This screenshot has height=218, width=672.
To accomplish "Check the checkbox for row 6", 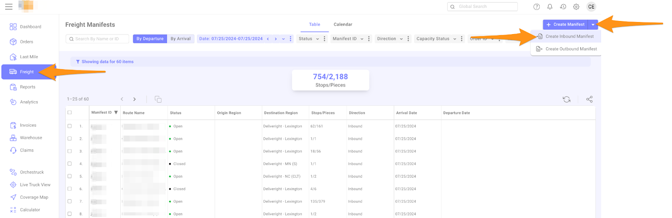I will (x=70, y=189).
